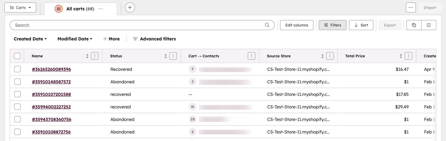The image size is (446, 141).
Task: Check the row for cart #35943708360756
Action: pyautogui.click(x=17, y=119)
